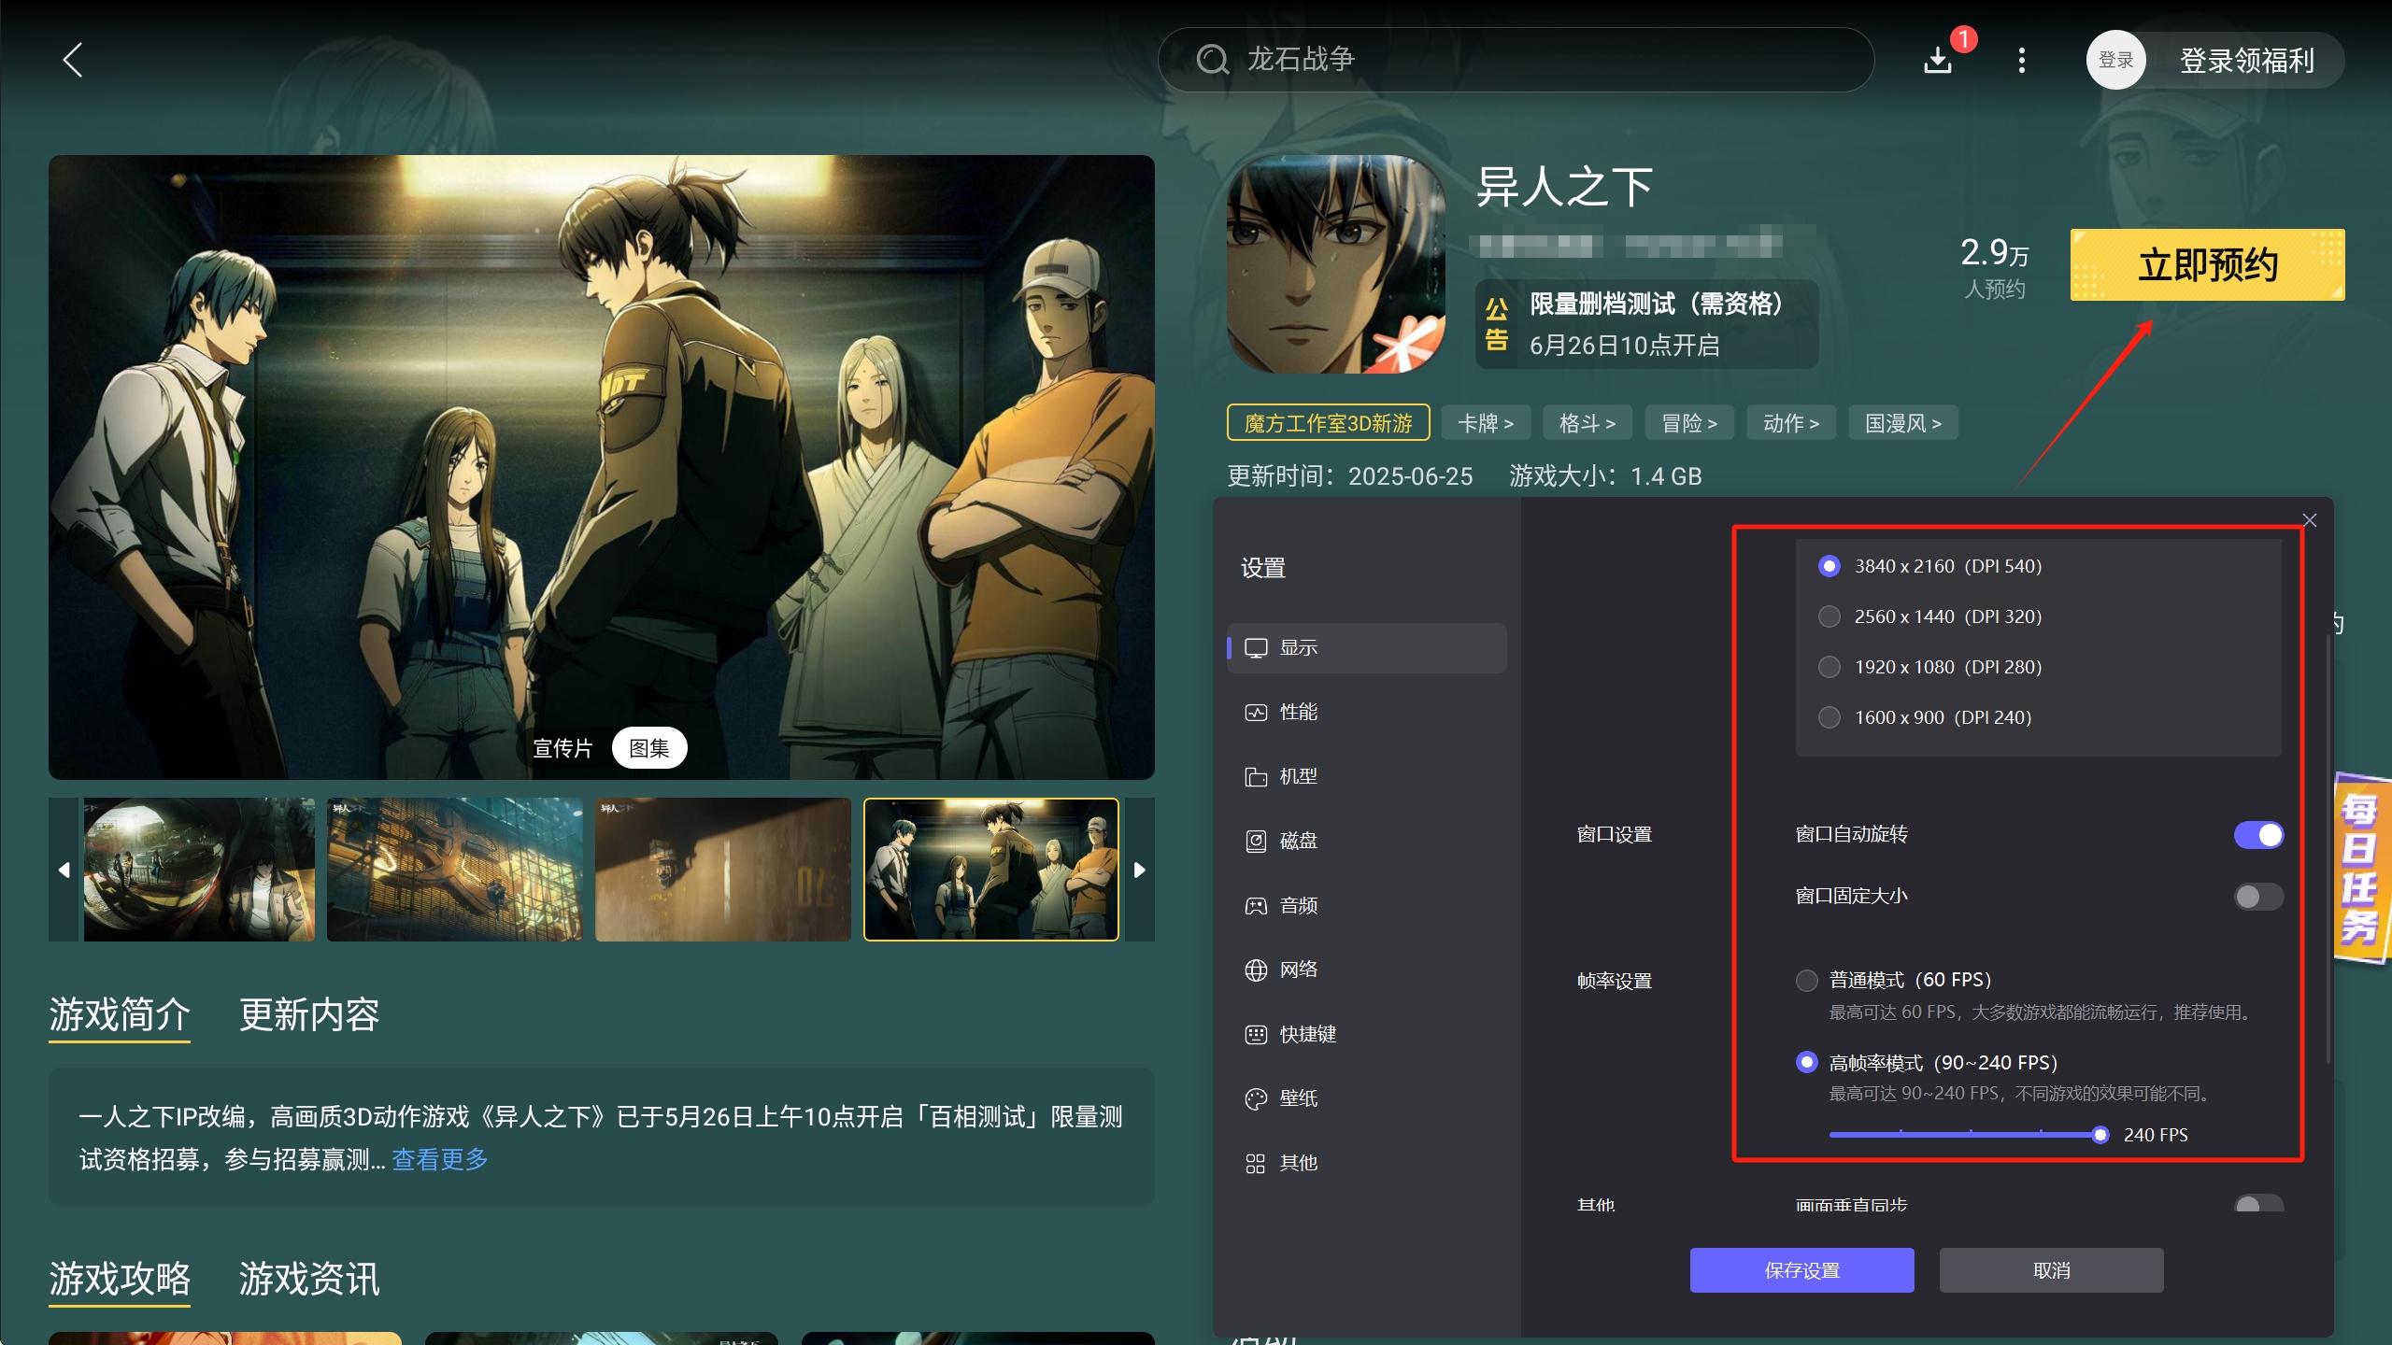This screenshot has height=1345, width=2392.
Task: Enable 窗口固定大小 switch
Action: [2258, 897]
